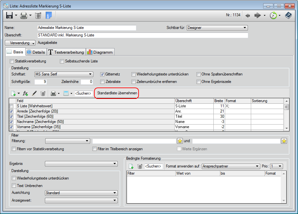Click the pencil edit field icon
The width and height of the screenshot is (298, 214).
click(x=34, y=93)
